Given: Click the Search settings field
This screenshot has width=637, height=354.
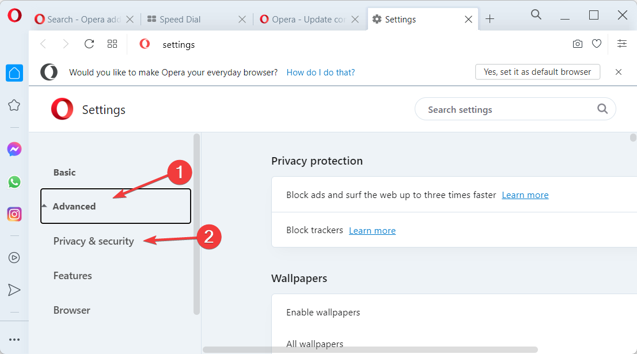Looking at the screenshot, I should coord(515,109).
